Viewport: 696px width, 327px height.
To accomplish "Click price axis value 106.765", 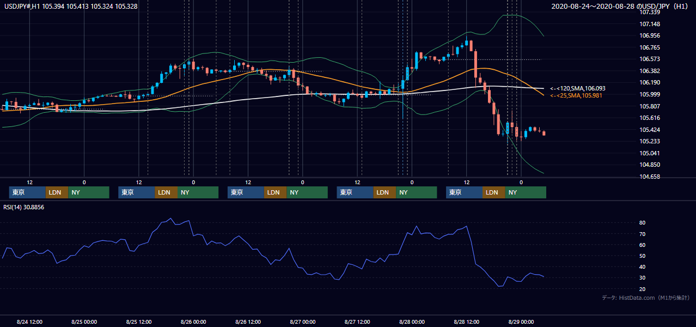I will [x=650, y=47].
